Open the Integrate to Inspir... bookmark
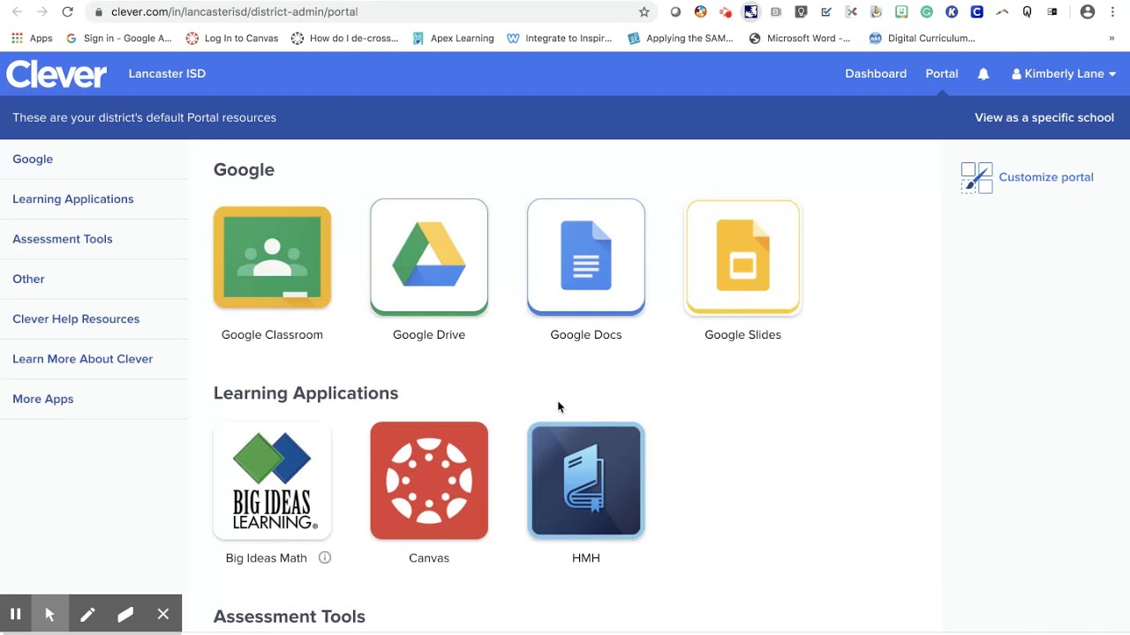Image resolution: width=1130 pixels, height=635 pixels. tap(560, 38)
